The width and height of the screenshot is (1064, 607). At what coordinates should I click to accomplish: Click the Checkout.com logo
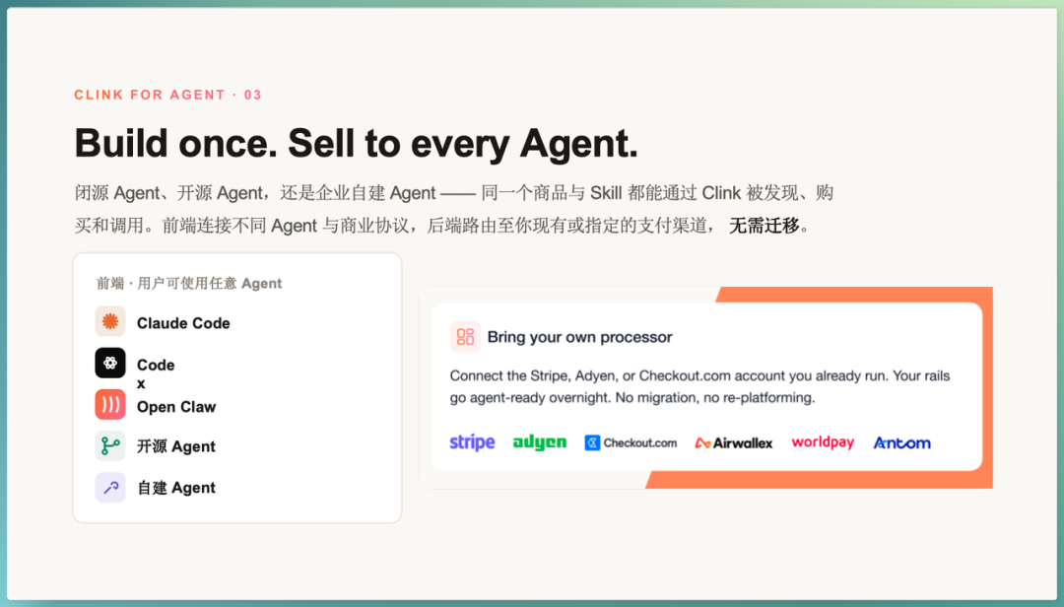pyautogui.click(x=632, y=442)
